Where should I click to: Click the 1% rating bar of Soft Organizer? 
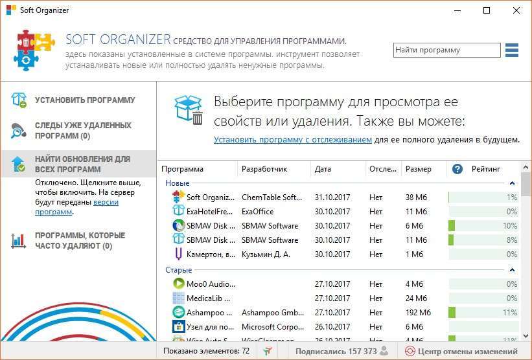pyautogui.click(x=483, y=197)
